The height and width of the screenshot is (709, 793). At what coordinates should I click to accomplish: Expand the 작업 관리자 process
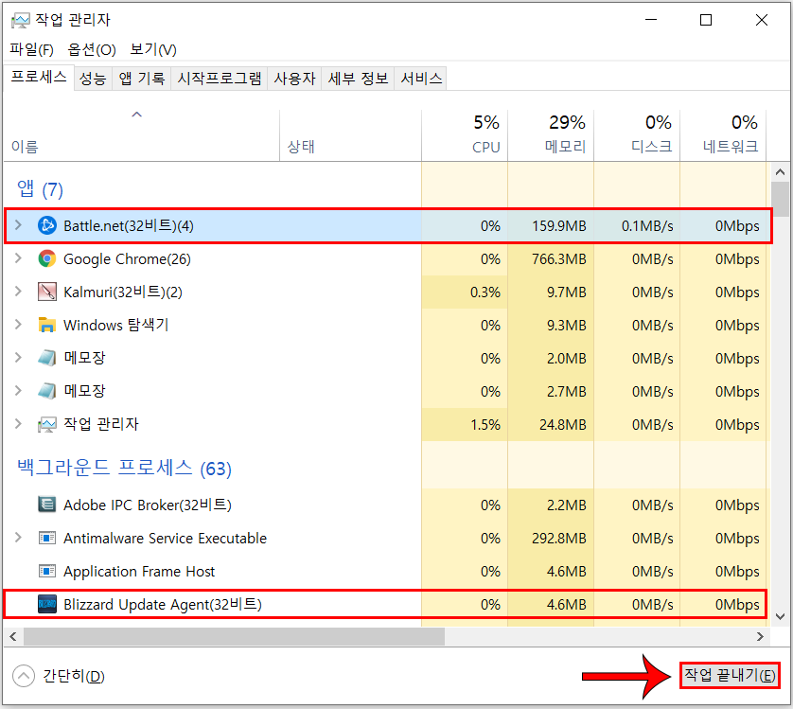click(x=18, y=423)
